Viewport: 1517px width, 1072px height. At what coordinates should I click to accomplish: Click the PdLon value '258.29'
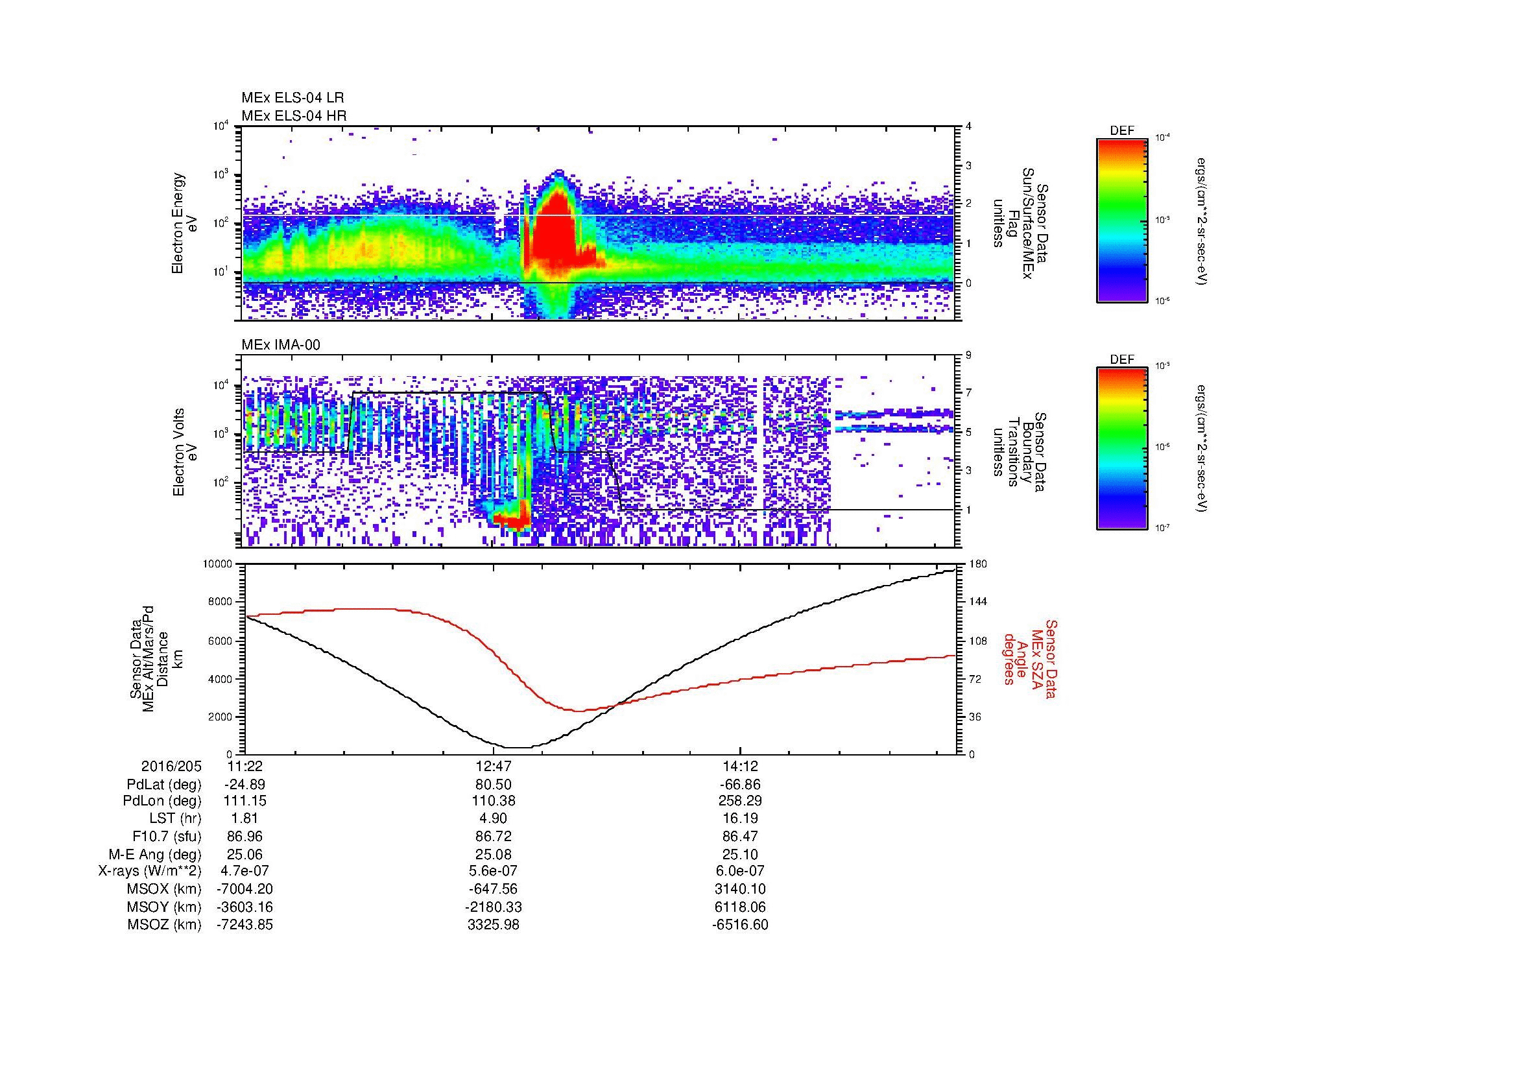point(741,801)
